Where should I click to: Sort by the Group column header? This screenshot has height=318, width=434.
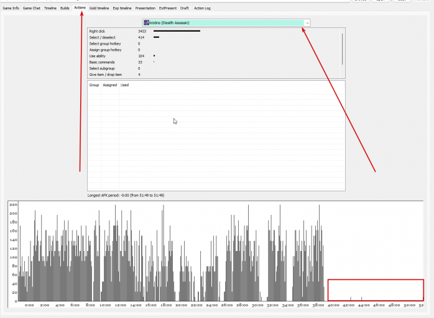tap(94, 85)
